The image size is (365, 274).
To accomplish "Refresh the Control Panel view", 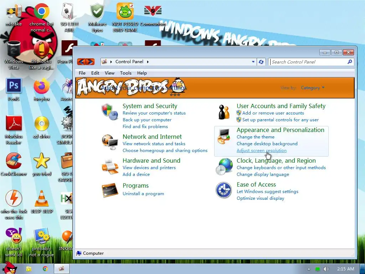I will coord(261,62).
